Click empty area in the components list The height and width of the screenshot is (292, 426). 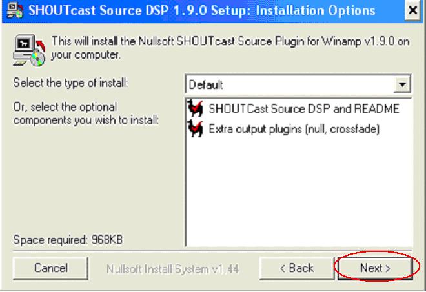[x=299, y=190]
